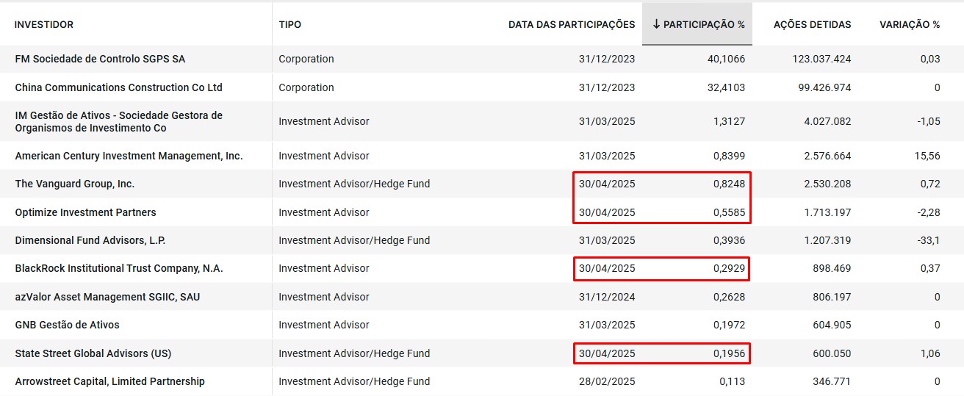964x396 pixels.
Task: Select GNB Gestão de Ativos investor
Action: pos(67,325)
